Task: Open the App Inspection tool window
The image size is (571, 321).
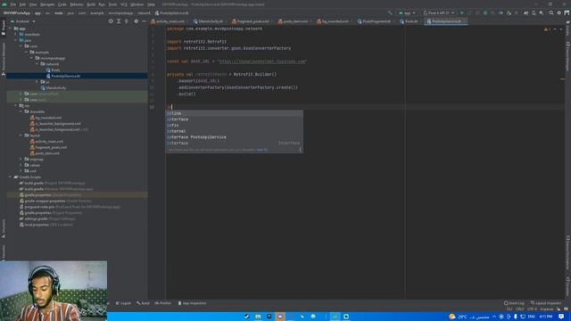Action: pyautogui.click(x=193, y=303)
